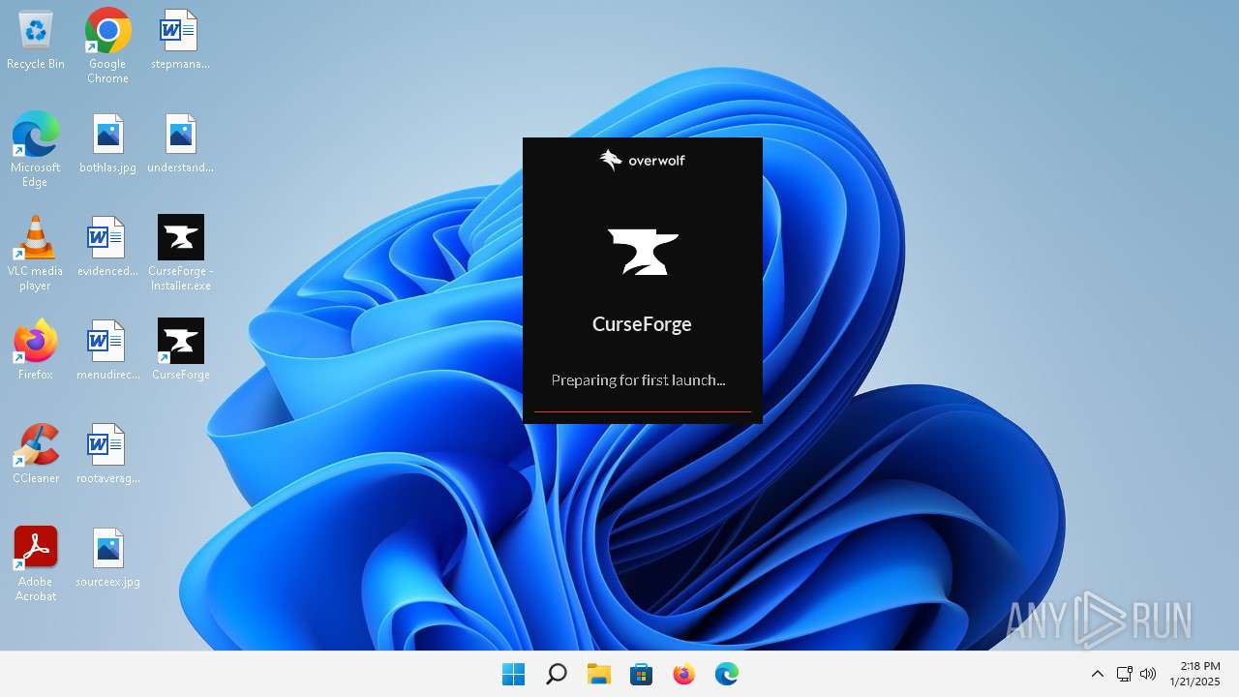Open the Windows Start menu
This screenshot has width=1239, height=697.
513,674
